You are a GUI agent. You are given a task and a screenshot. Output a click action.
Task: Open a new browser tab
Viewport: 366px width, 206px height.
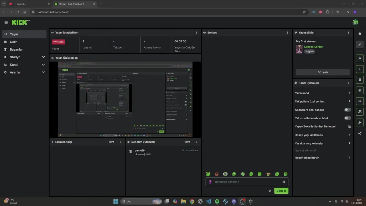click(x=101, y=4)
